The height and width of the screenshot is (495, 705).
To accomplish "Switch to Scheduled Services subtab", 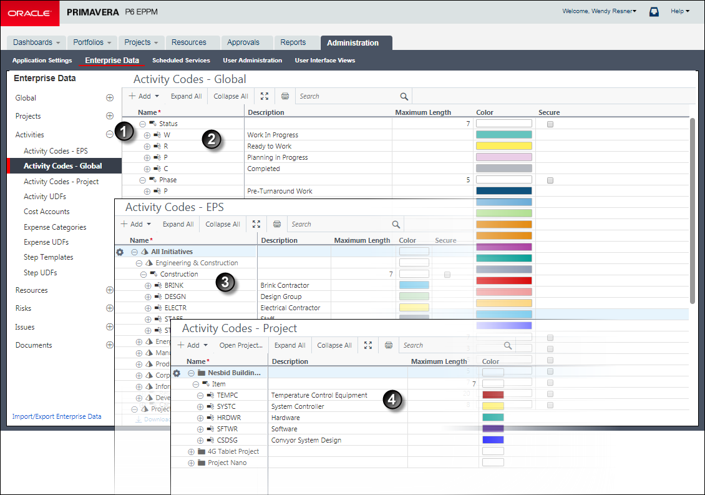I will click(x=181, y=61).
